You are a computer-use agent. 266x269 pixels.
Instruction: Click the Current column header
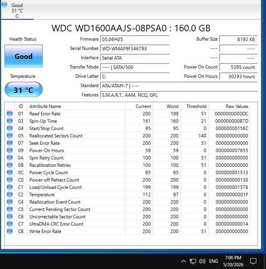139,106
